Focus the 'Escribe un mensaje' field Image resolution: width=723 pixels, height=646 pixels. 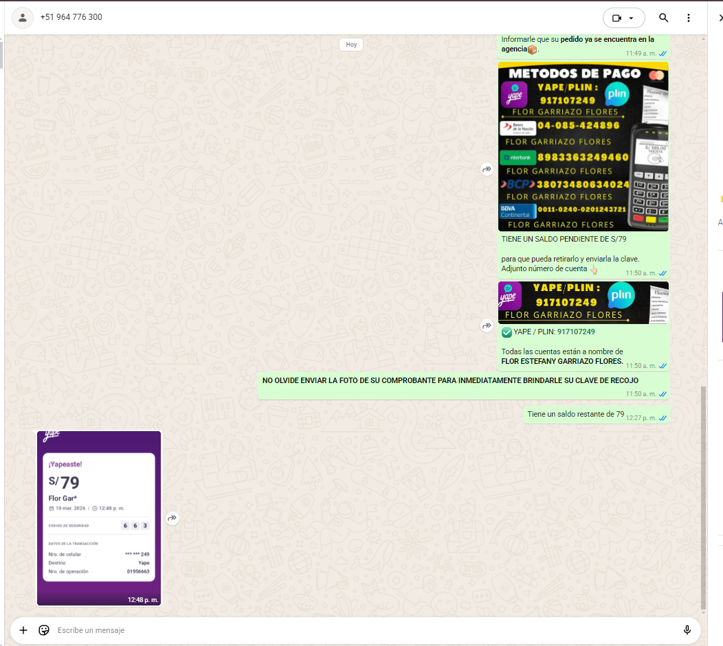pos(344,630)
